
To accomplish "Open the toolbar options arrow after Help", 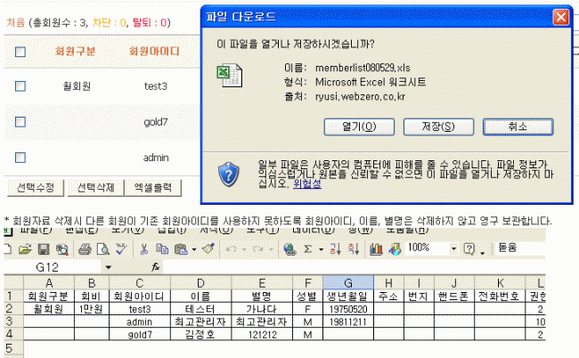I will click(x=483, y=253).
